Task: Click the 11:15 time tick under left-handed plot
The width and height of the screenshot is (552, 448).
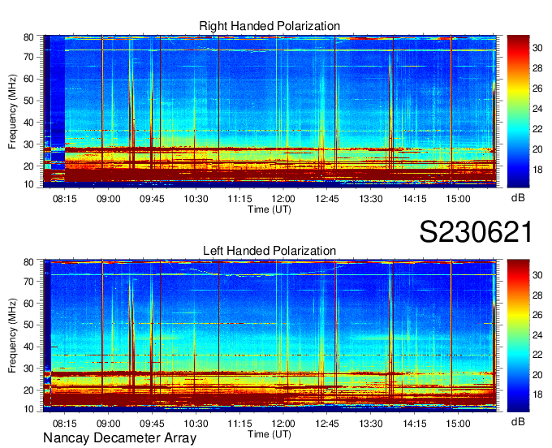Action: 239,424
